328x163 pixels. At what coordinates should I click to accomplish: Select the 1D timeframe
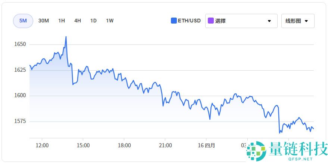(x=93, y=21)
